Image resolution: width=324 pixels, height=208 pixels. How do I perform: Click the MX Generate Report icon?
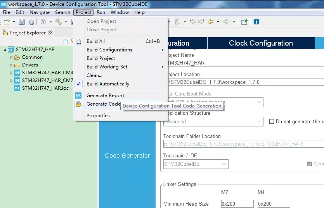[x=78, y=95]
